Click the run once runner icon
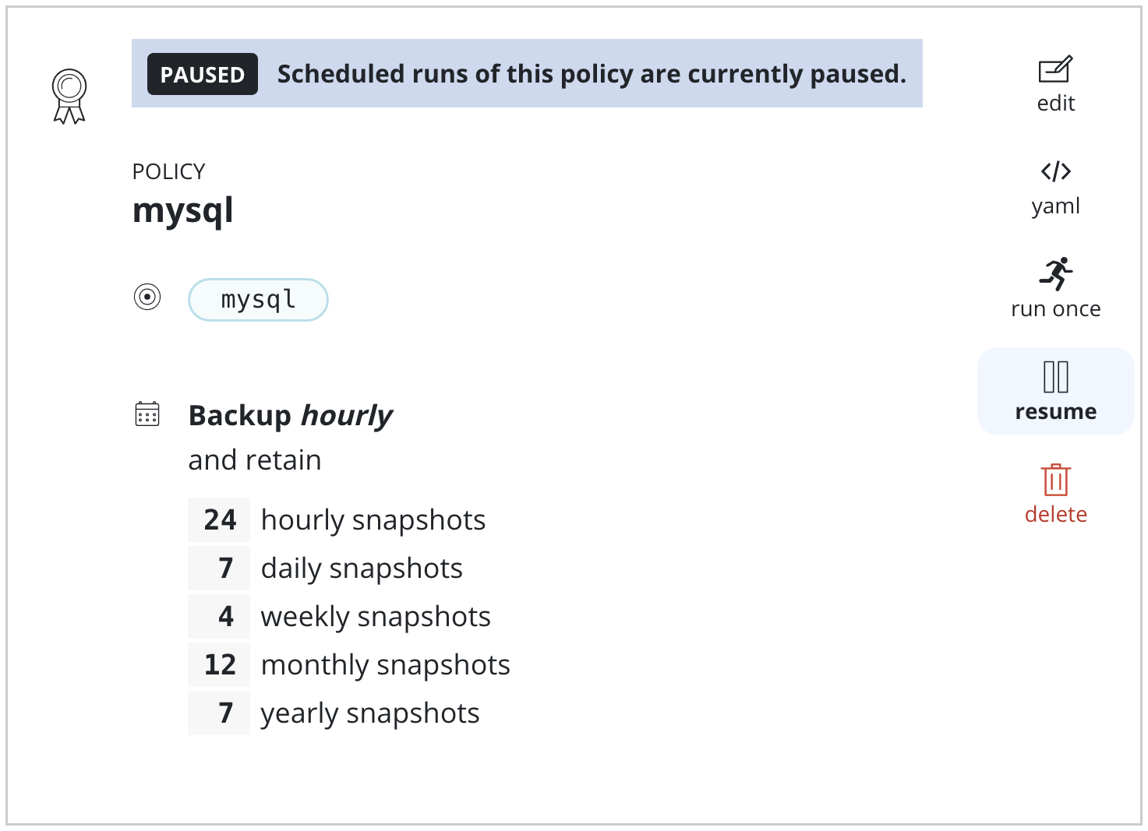 (x=1055, y=273)
